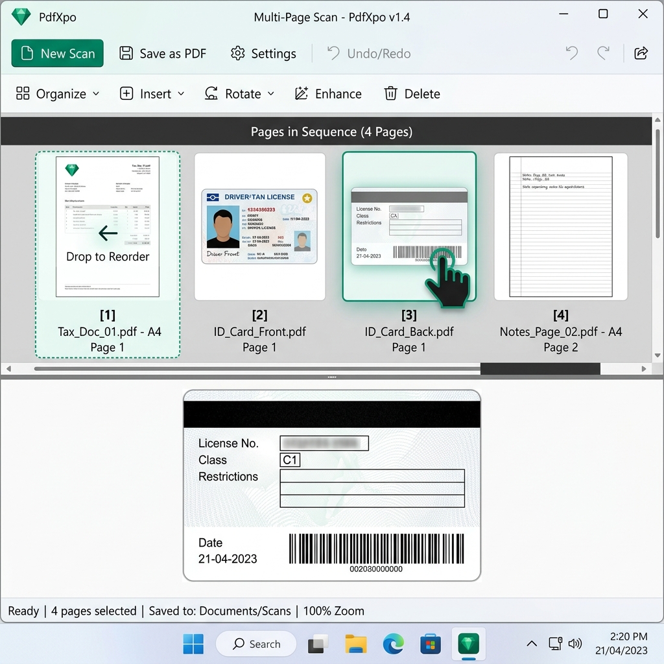Click the Save as PDF icon
This screenshot has height=664, width=664.
pyautogui.click(x=125, y=53)
